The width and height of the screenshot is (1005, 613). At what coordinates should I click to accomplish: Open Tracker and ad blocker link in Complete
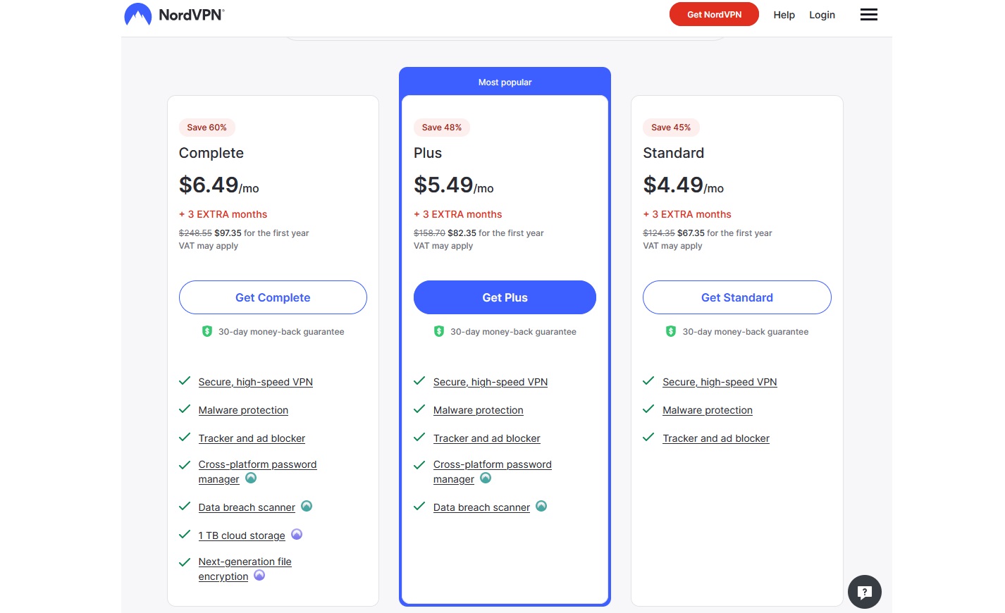pos(252,438)
